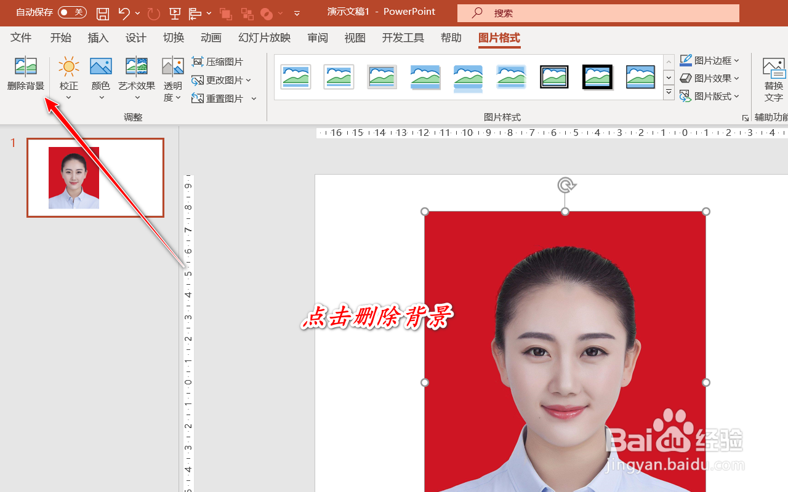This screenshot has width=788, height=492.
Task: Click the Picture Border pencil color swatch
Action: tap(686, 60)
